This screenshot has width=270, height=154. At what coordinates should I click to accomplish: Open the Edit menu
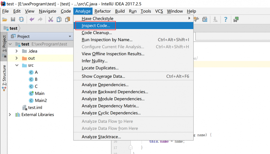coord(17,11)
